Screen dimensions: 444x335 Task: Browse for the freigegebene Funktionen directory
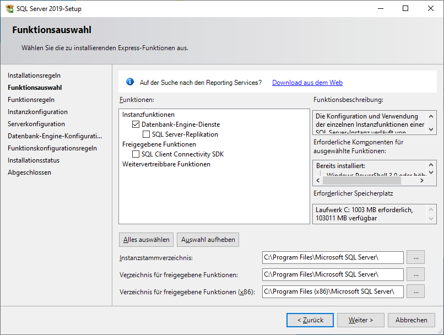pos(415,274)
